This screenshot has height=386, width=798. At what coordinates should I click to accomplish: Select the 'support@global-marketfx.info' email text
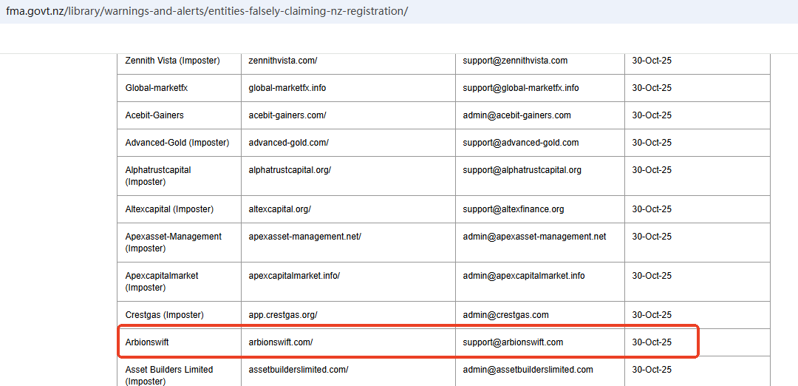(x=521, y=88)
